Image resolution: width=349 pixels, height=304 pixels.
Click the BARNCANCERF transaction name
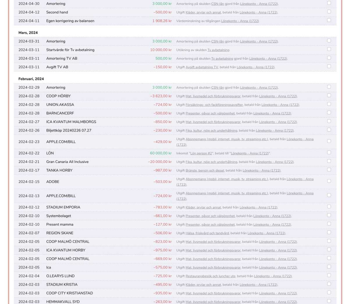60,113
